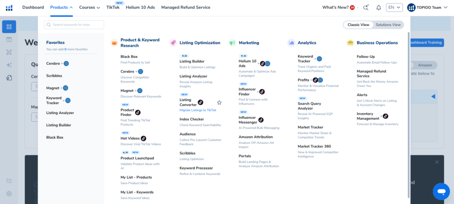Open the notifications bell icon
The width and height of the screenshot is (454, 204).
(378, 8)
